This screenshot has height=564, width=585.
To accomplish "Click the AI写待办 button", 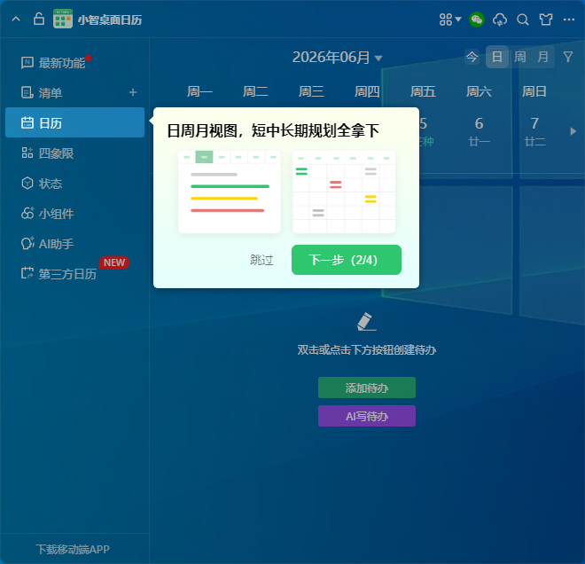I will coord(367,416).
